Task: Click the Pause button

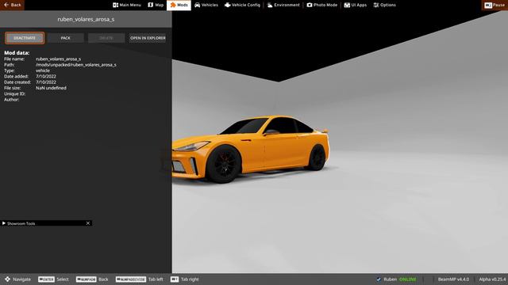Action: tap(495, 5)
